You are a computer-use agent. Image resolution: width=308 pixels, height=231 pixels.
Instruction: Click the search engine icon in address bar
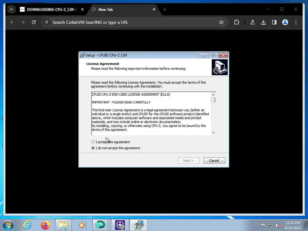[x=47, y=22]
